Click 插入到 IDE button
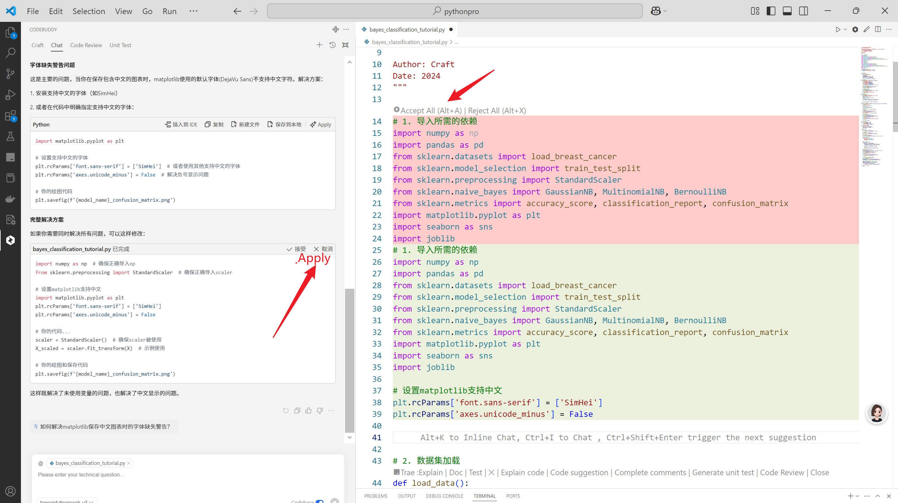This screenshot has height=503, width=898. click(181, 125)
